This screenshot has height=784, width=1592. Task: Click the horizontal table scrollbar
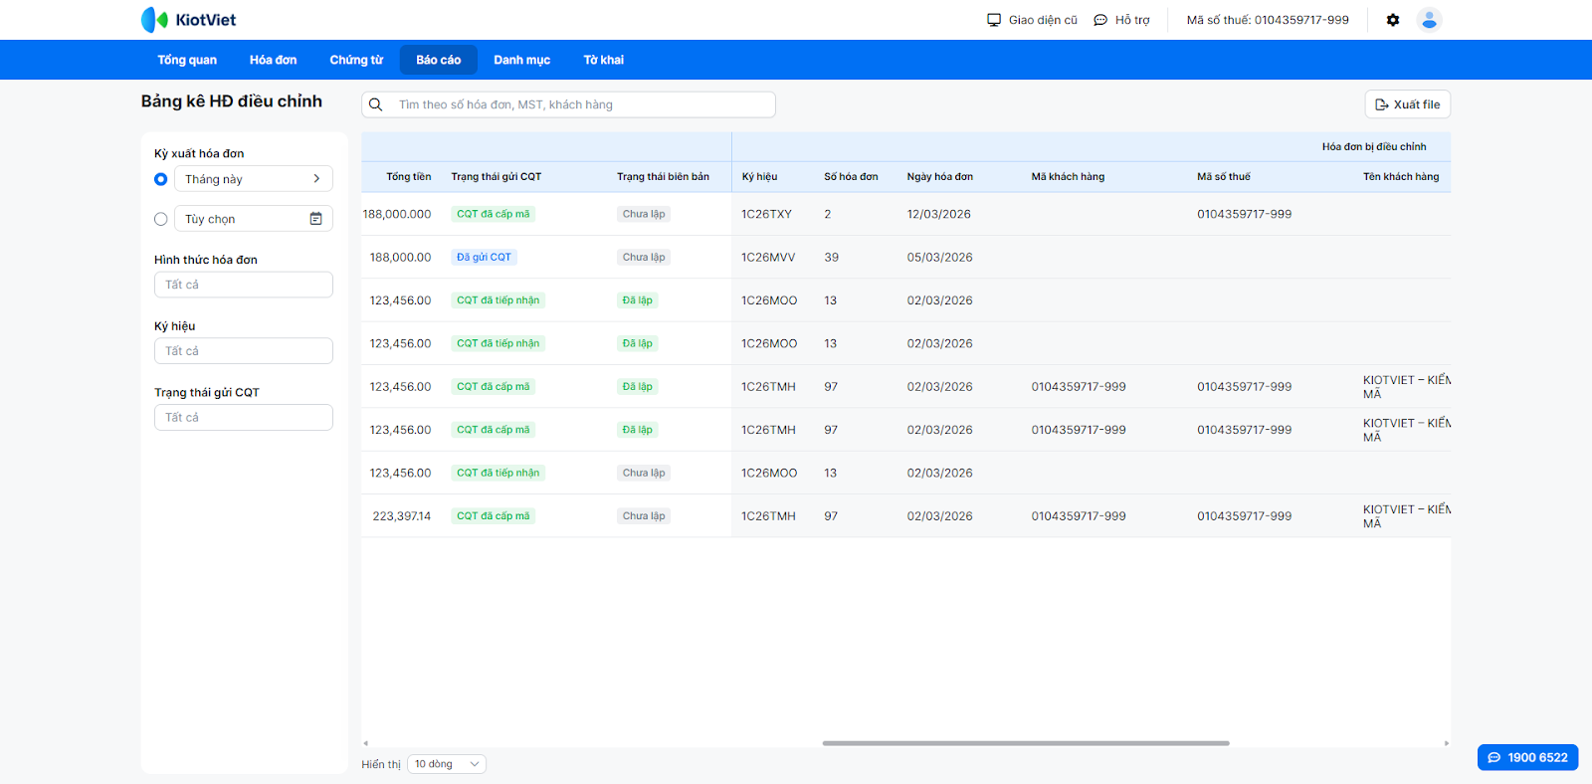pos(1025,743)
